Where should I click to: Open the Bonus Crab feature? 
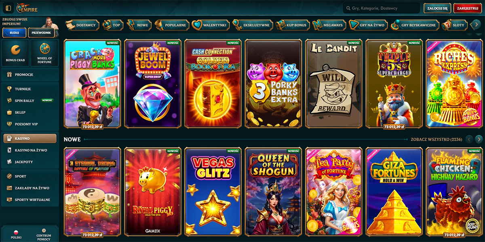[x=15, y=53]
